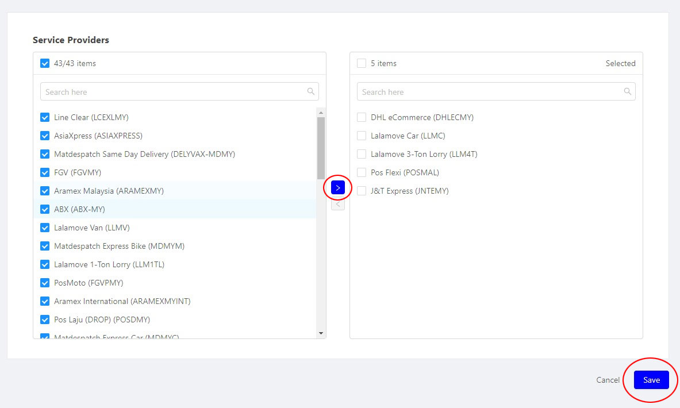
Task: Focus the left list search field
Action: (x=179, y=91)
